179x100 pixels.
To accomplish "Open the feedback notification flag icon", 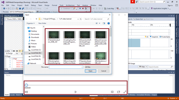I will pos(133,2).
